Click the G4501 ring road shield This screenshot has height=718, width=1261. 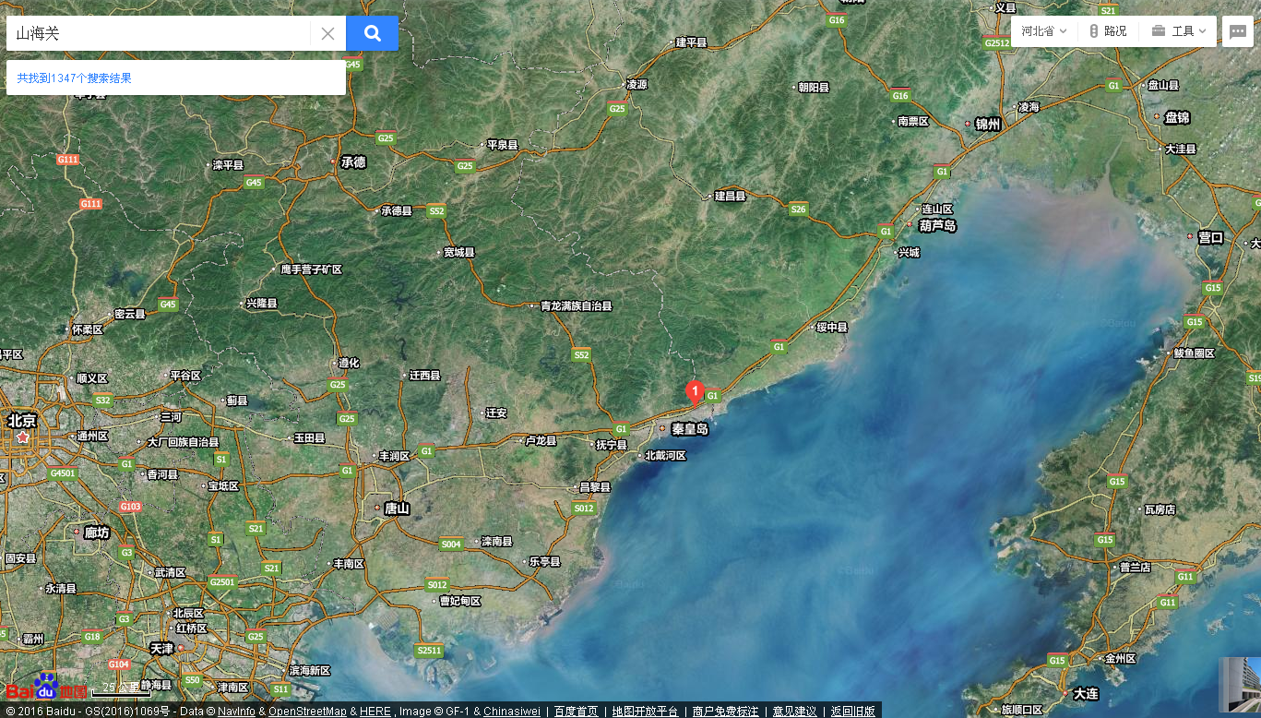click(63, 473)
